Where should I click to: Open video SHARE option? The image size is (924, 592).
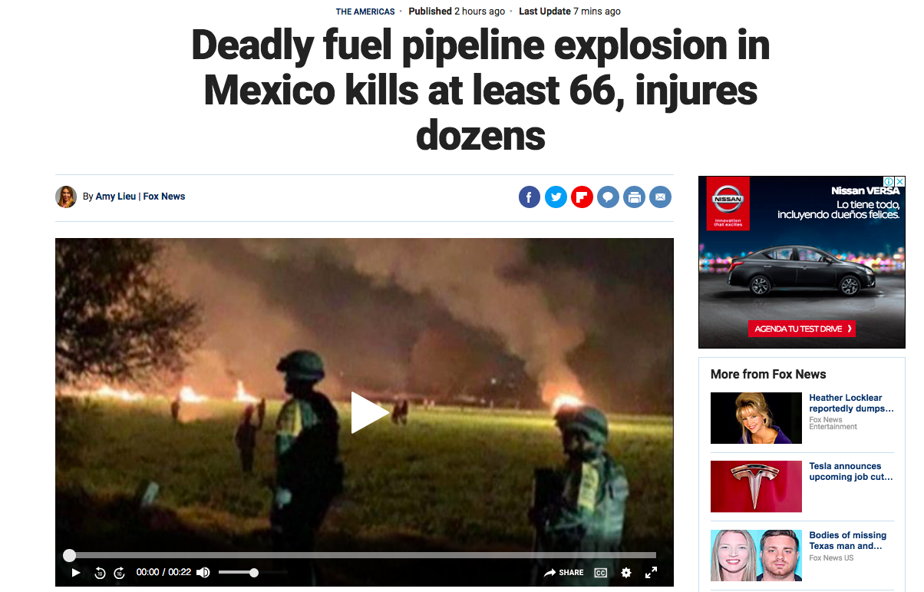[x=564, y=573]
